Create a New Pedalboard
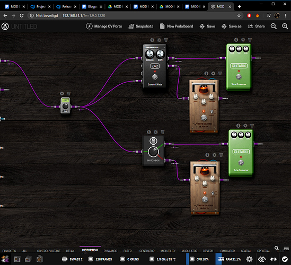Image resolution: width=291 pixels, height=265 pixels. (x=177, y=26)
